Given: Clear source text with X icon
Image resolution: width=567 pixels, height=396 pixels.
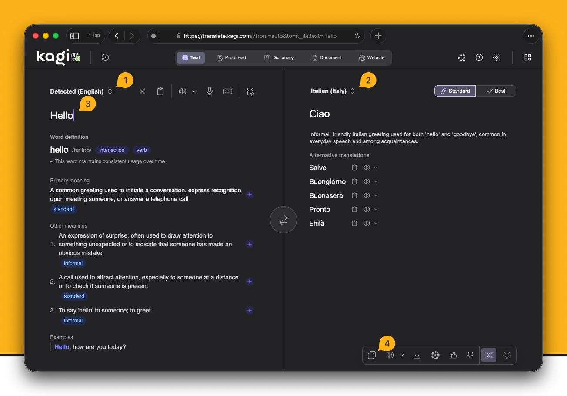Looking at the screenshot, I should (142, 91).
